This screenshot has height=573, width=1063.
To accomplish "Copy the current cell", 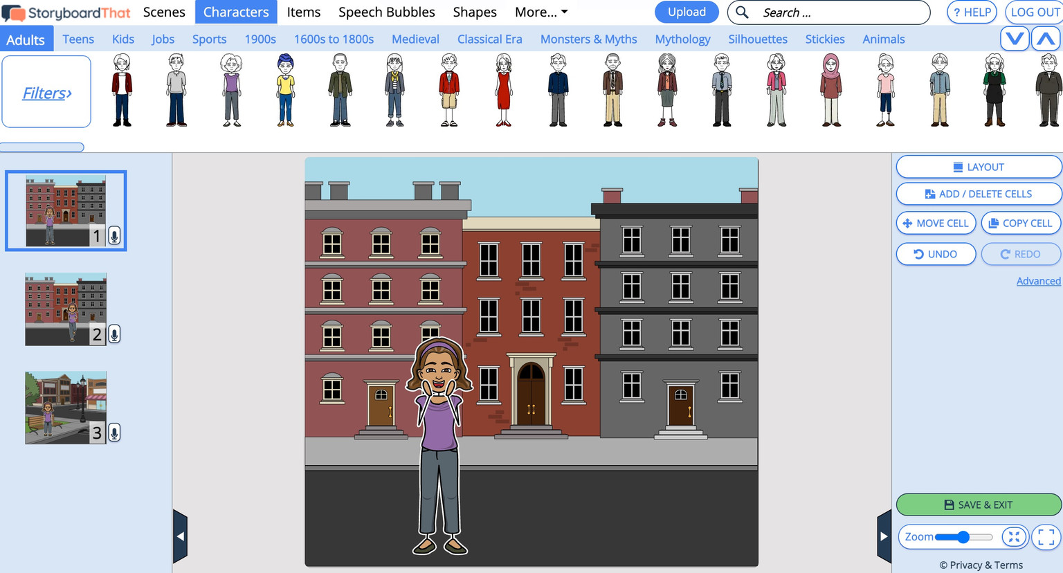I will (x=1021, y=223).
